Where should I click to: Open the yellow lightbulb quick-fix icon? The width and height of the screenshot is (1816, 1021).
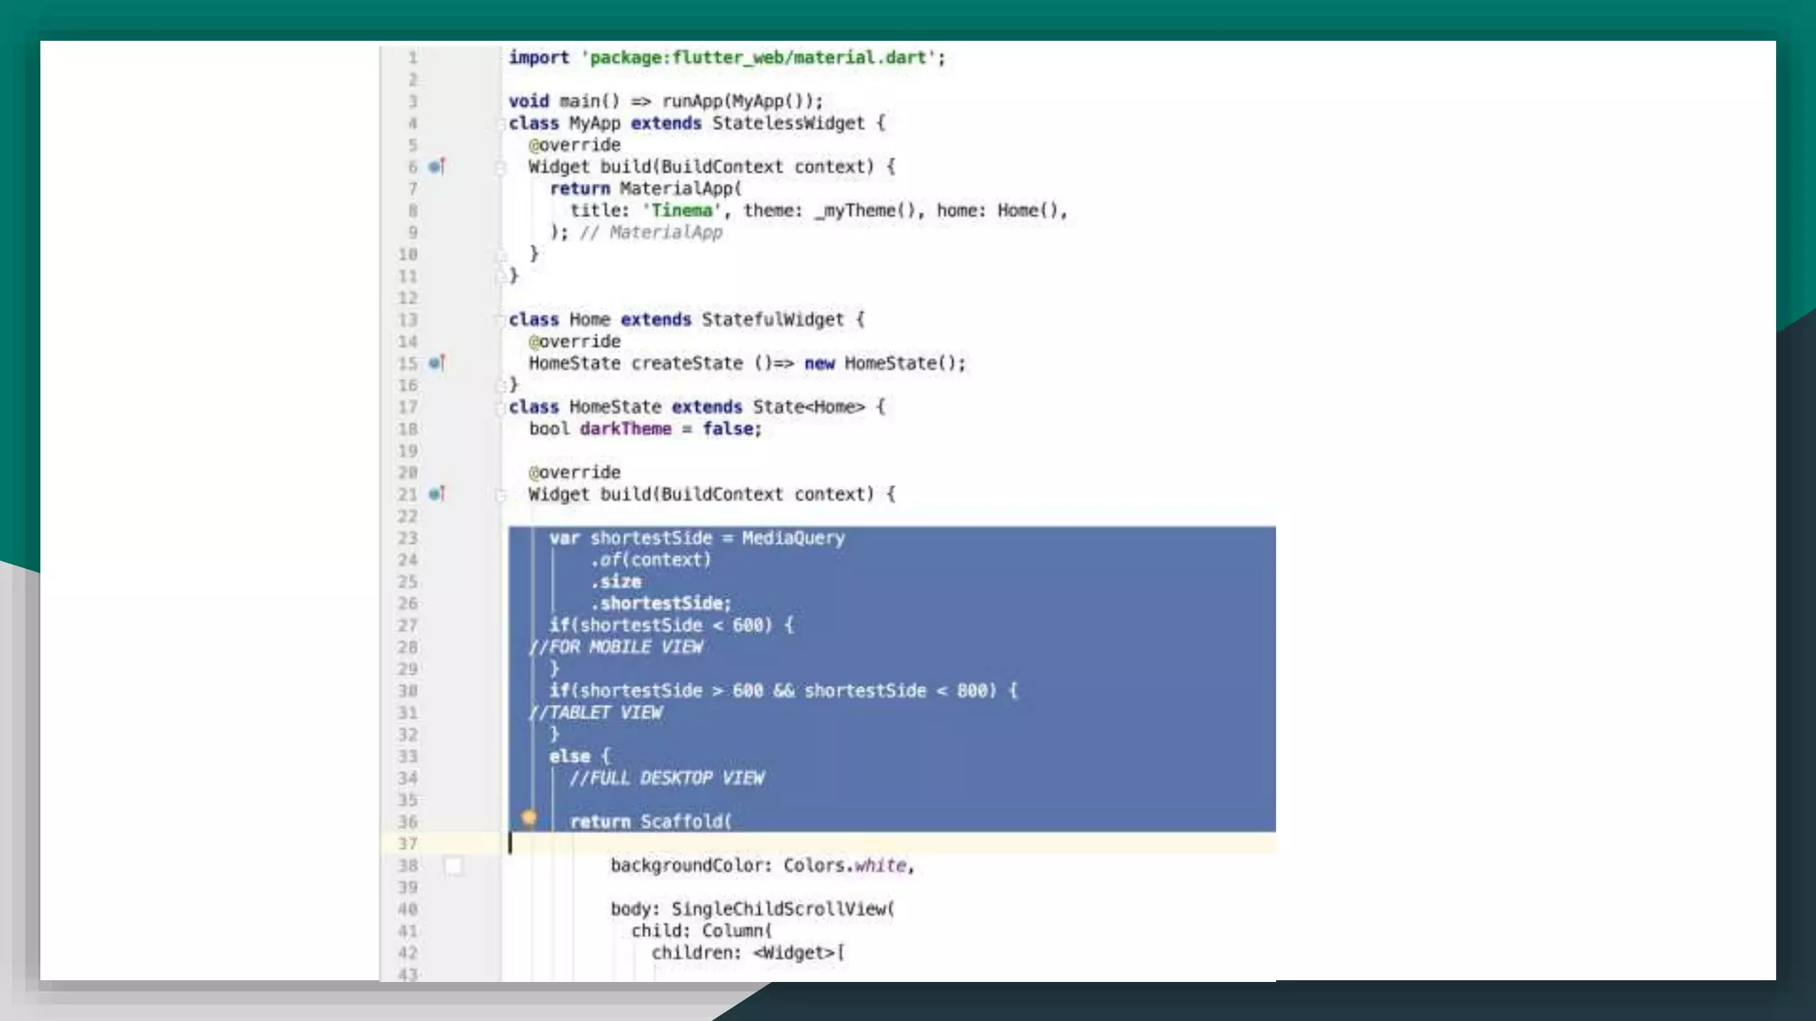point(529,818)
